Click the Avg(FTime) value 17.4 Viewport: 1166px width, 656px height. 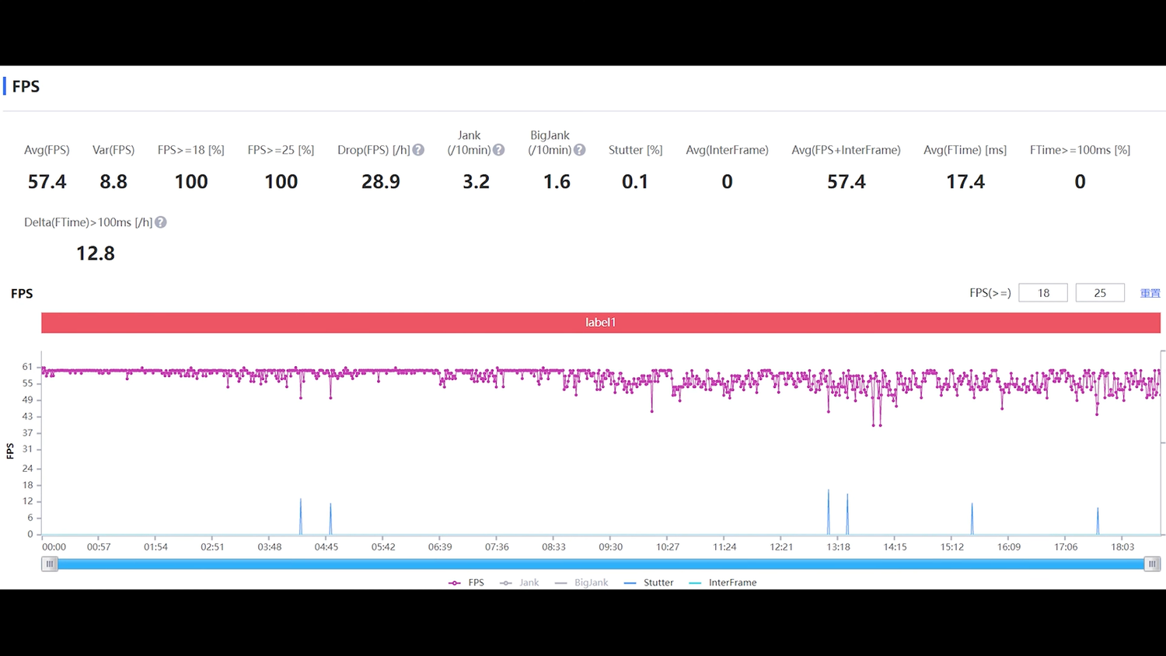pyautogui.click(x=965, y=182)
